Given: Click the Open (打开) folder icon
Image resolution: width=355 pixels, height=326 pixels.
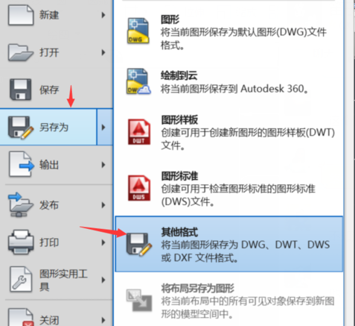Looking at the screenshot, I should (21, 52).
